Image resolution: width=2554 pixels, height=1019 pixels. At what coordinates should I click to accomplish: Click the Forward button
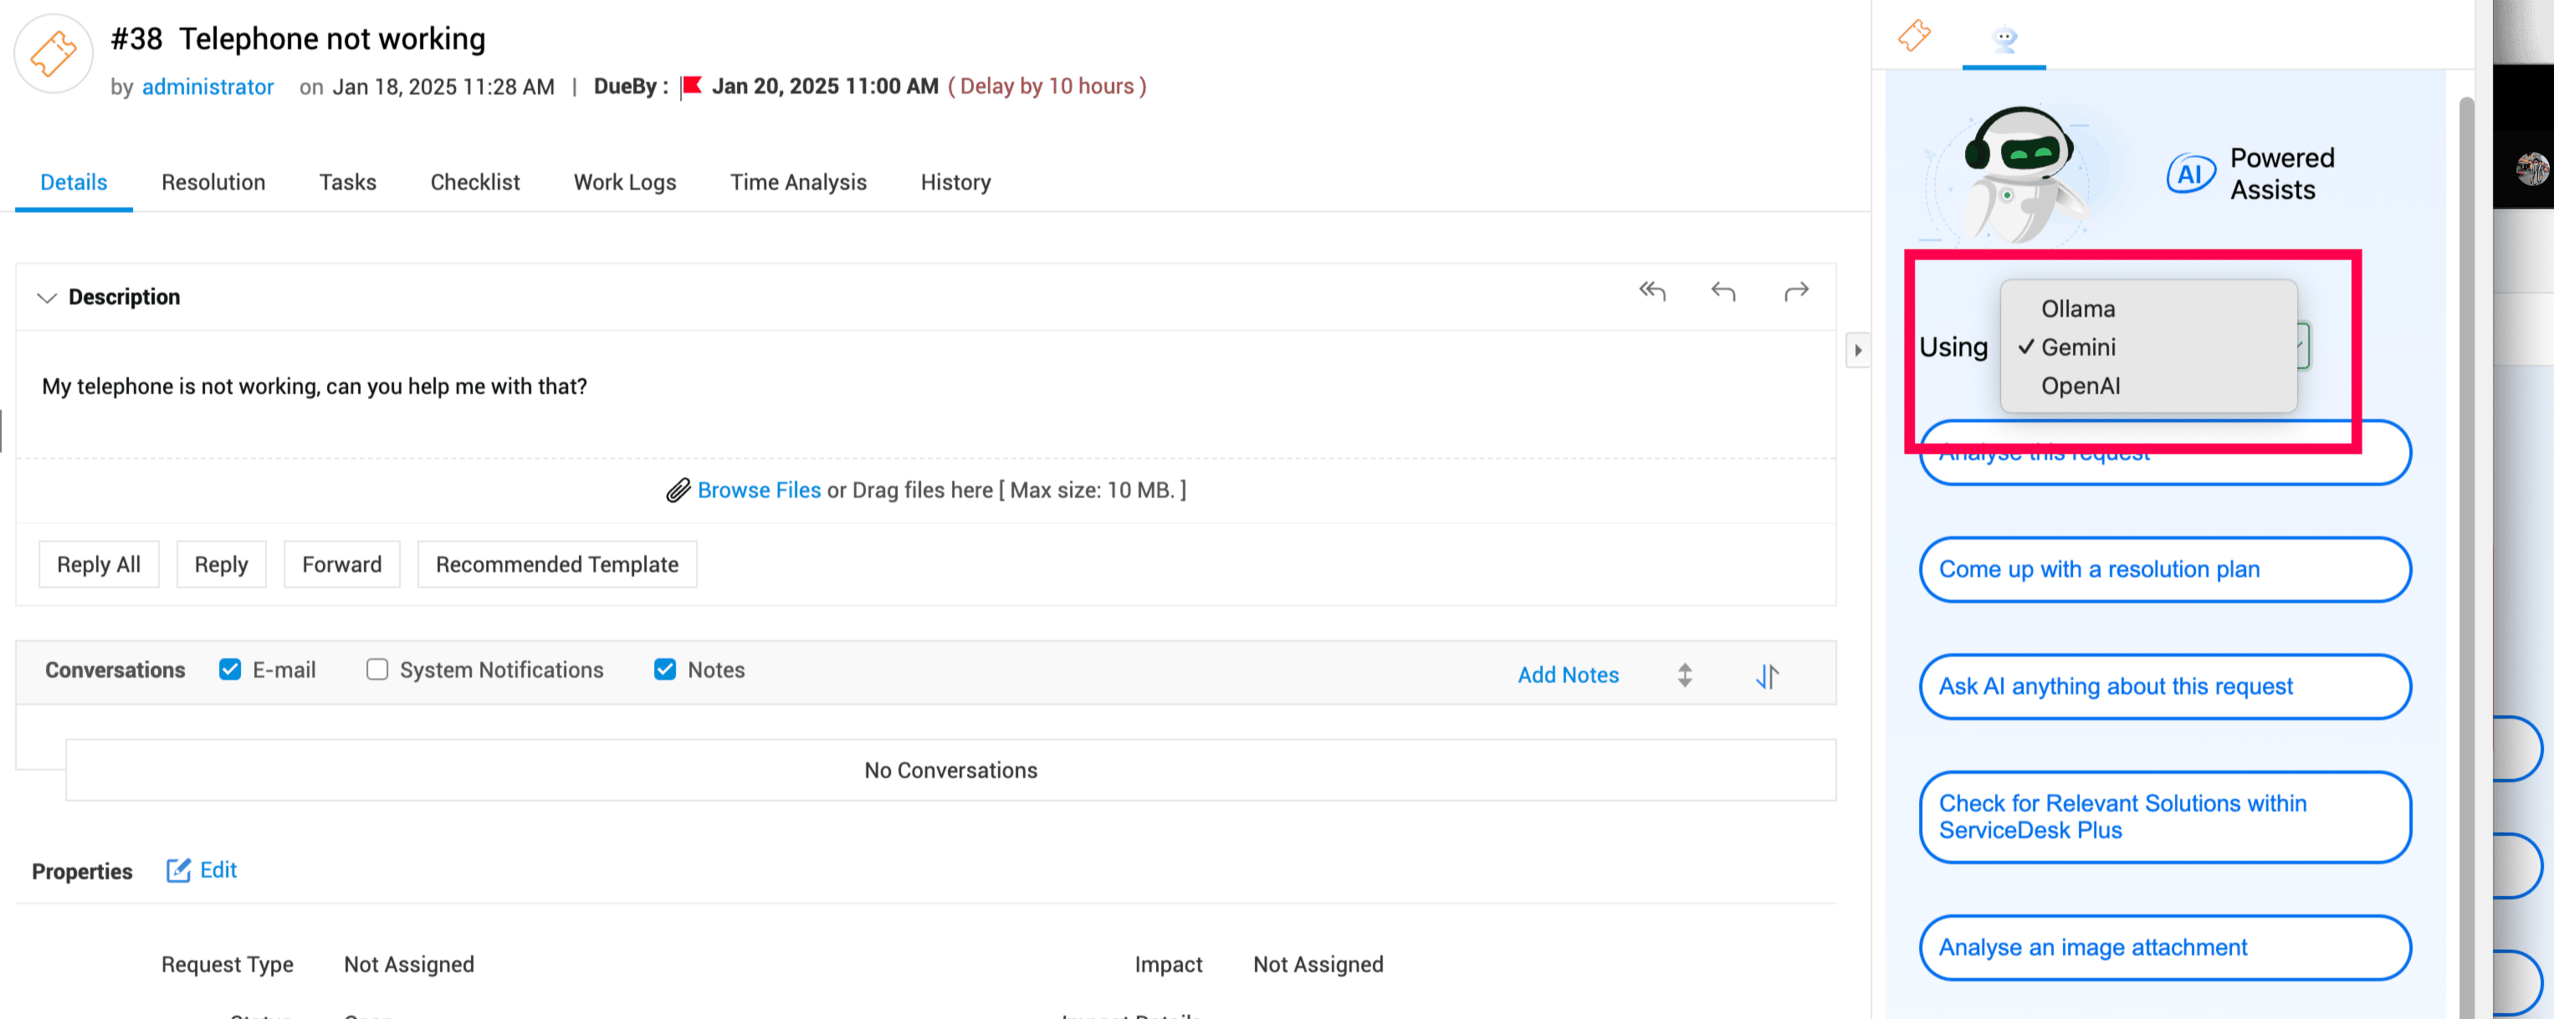(x=342, y=564)
